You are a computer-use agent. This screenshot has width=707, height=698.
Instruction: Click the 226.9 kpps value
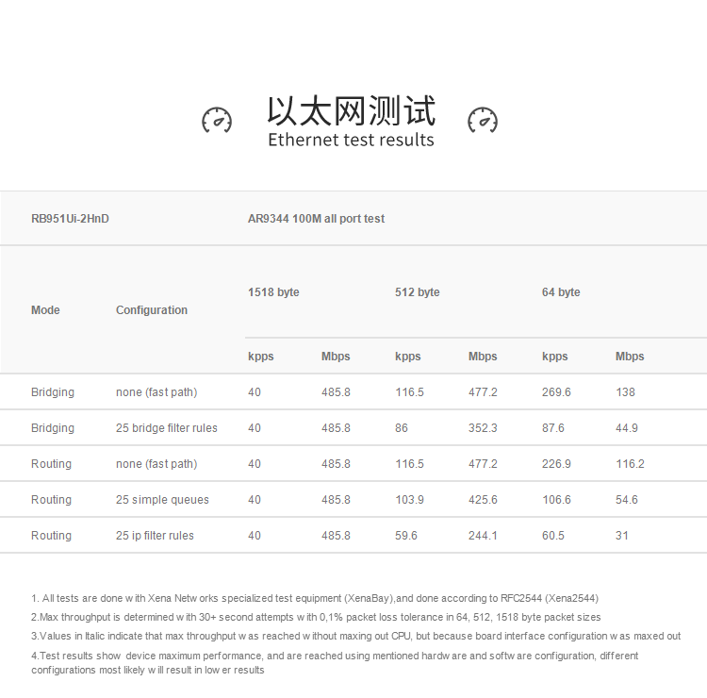(x=556, y=464)
